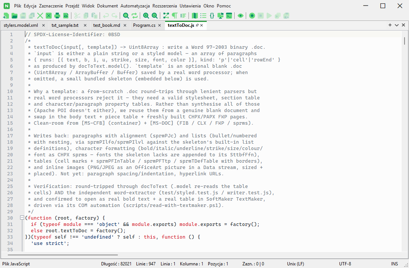Viewport: 409px width, 268px height.
Task: Open the Rozszerzenia menu
Action: tap(165, 6)
